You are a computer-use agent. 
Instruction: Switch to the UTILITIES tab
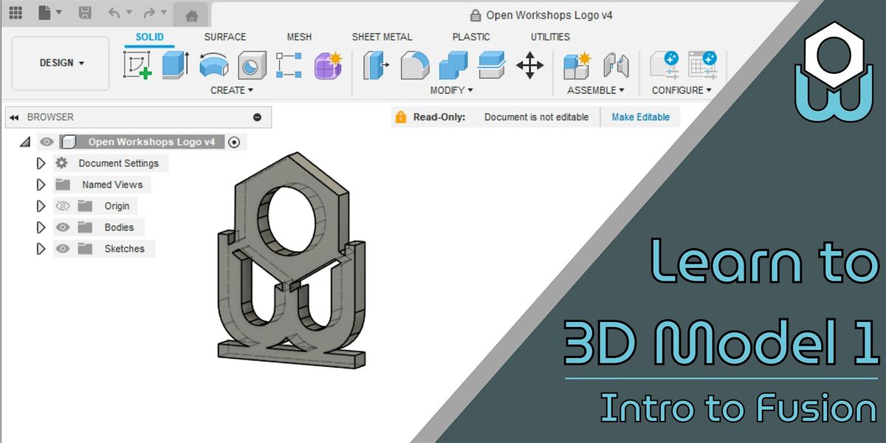(550, 37)
